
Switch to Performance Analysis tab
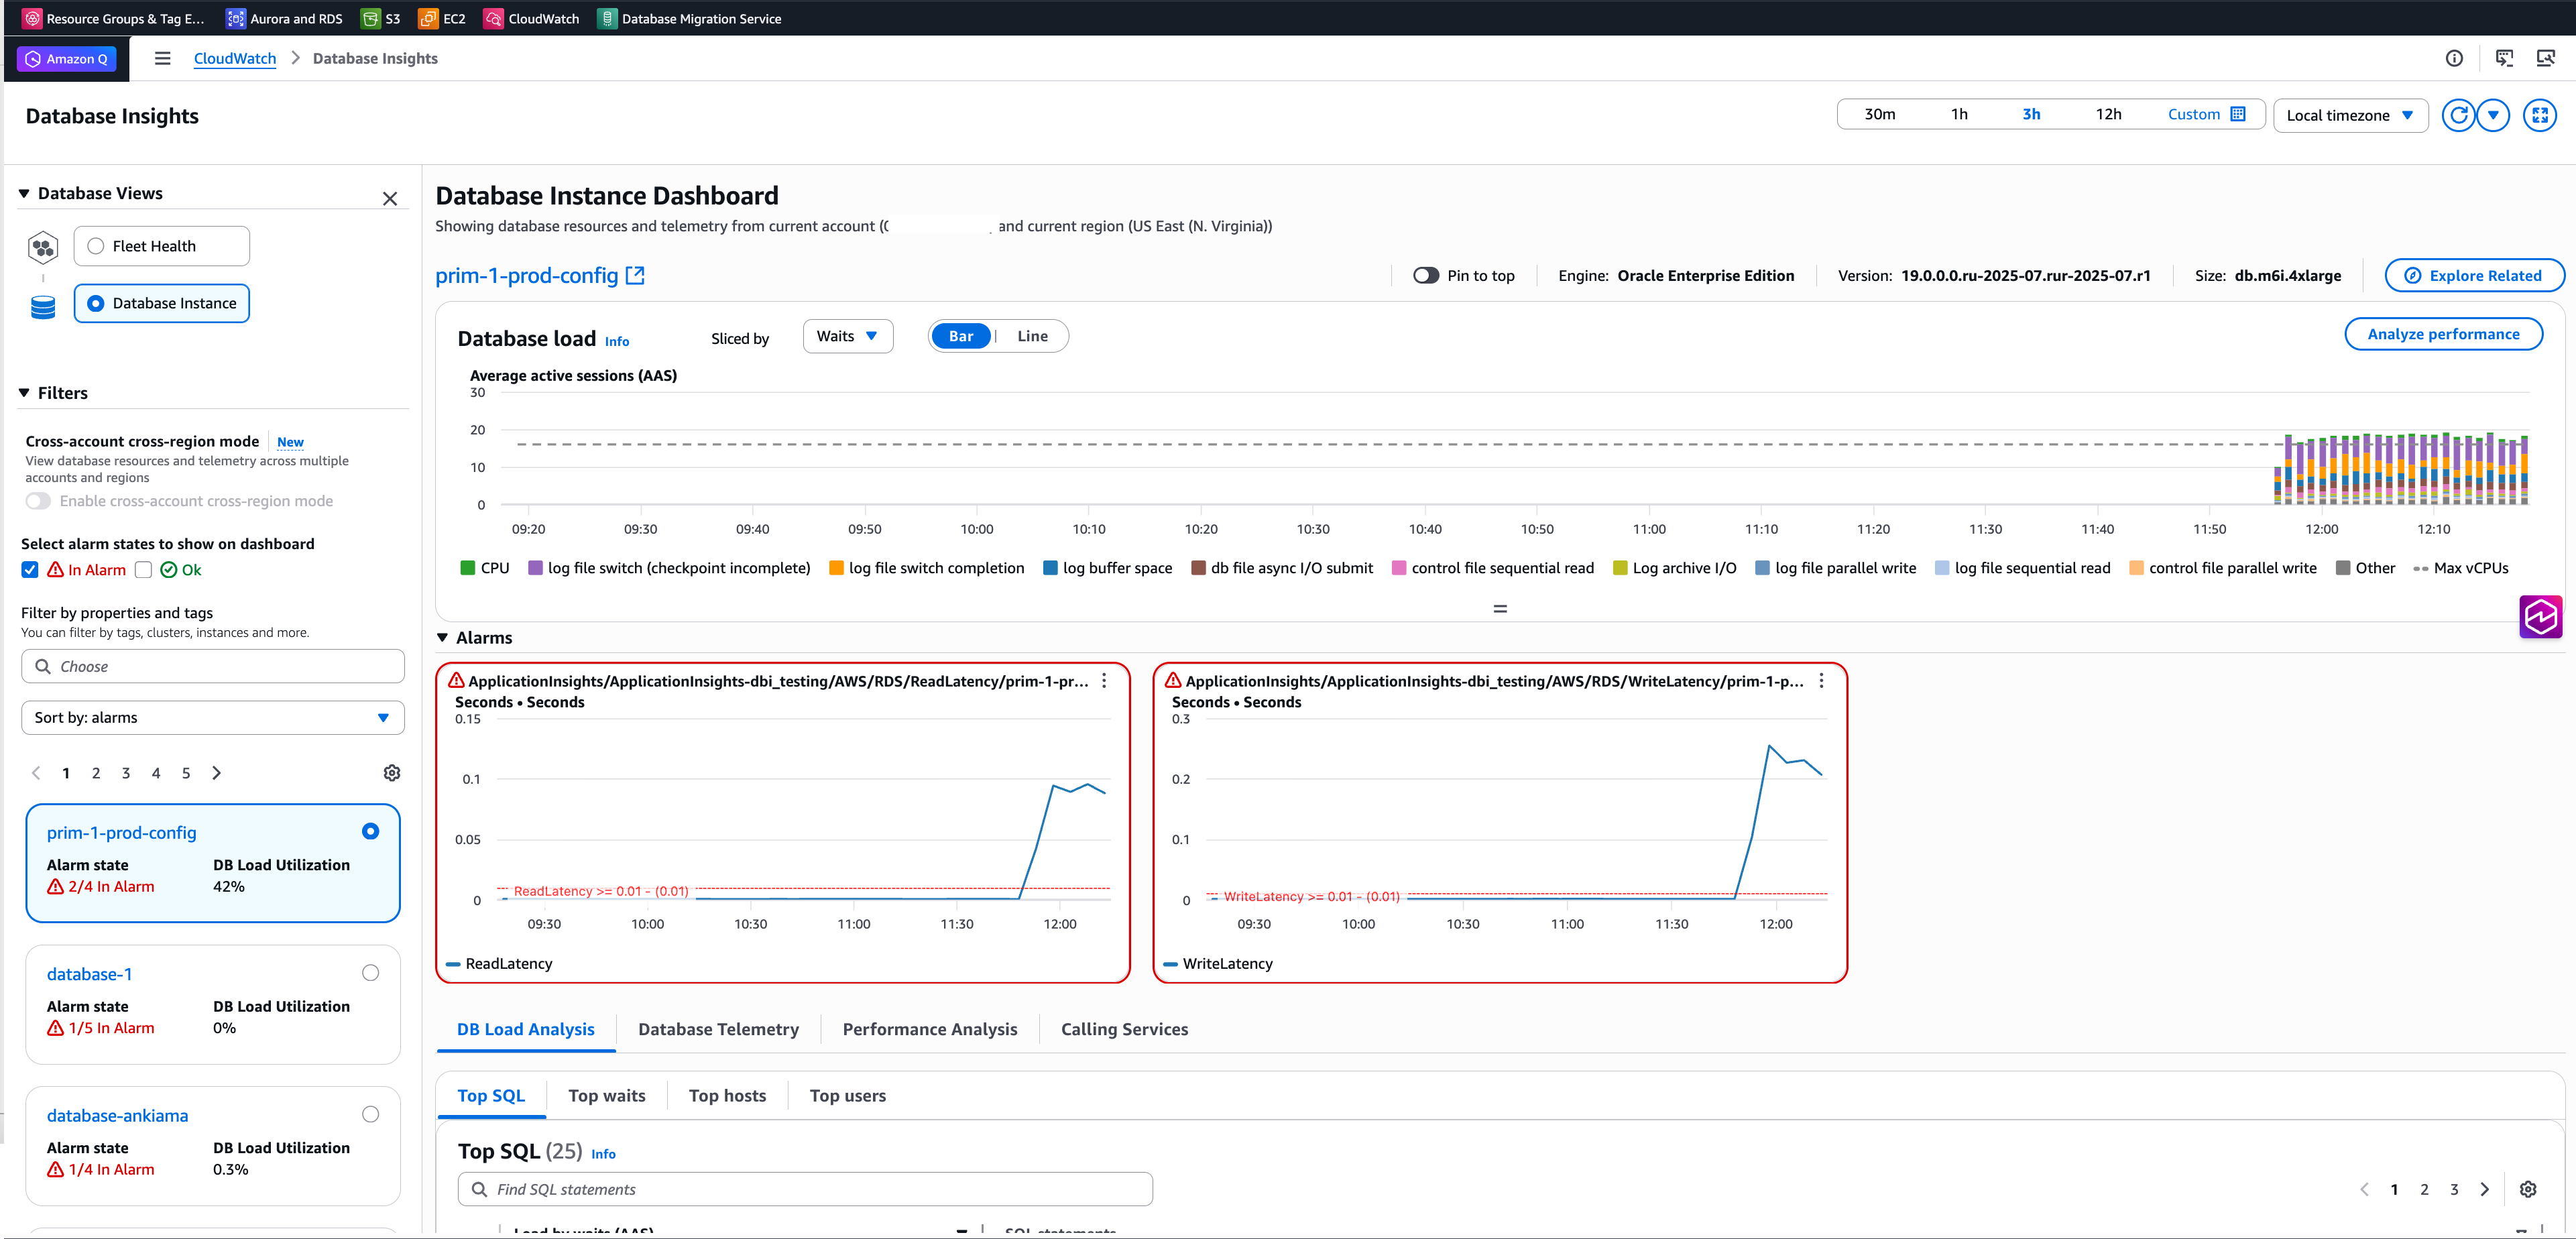pyautogui.click(x=929, y=1029)
